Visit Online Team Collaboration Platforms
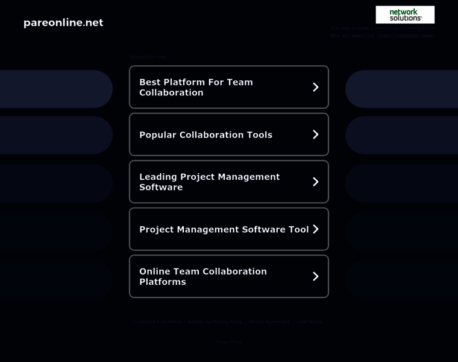 pyautogui.click(x=202, y=276)
